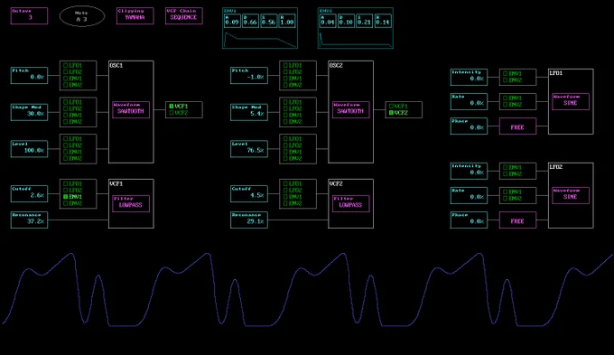Enable ENV1 modulation for OSC1 Level
This screenshot has height=355, width=614.
coord(65,152)
